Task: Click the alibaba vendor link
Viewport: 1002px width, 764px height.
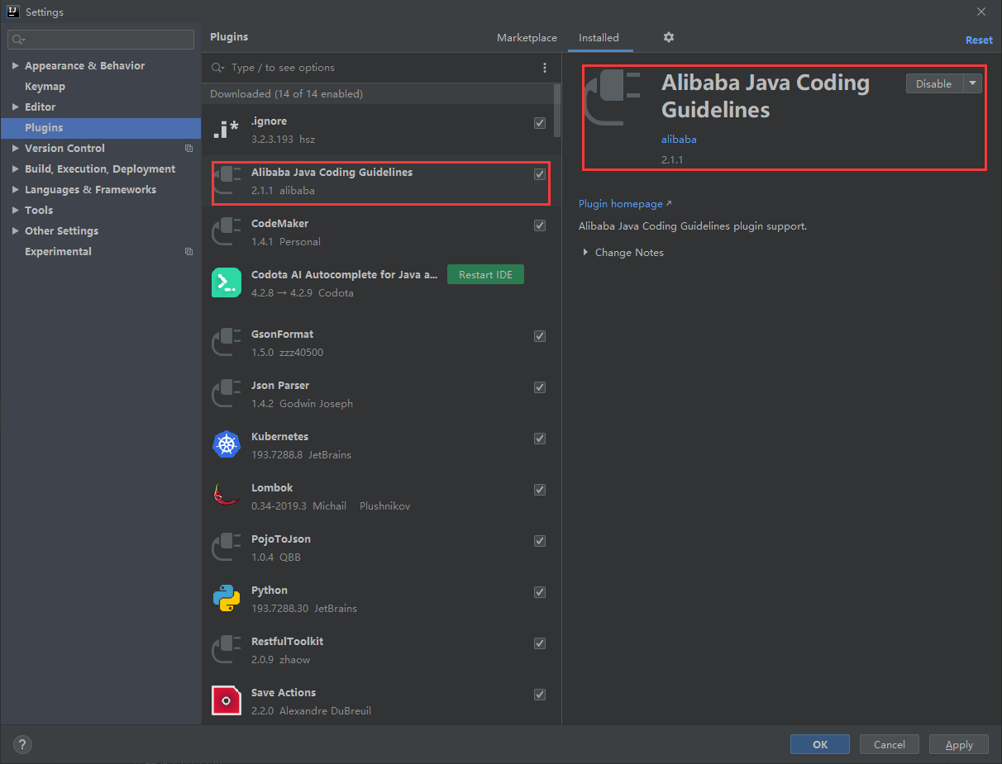Action: 679,140
